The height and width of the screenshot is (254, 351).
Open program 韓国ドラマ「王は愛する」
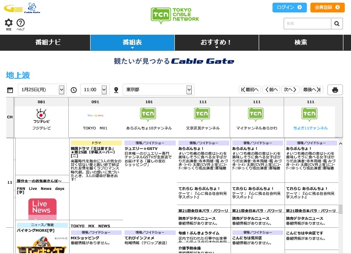(93, 152)
